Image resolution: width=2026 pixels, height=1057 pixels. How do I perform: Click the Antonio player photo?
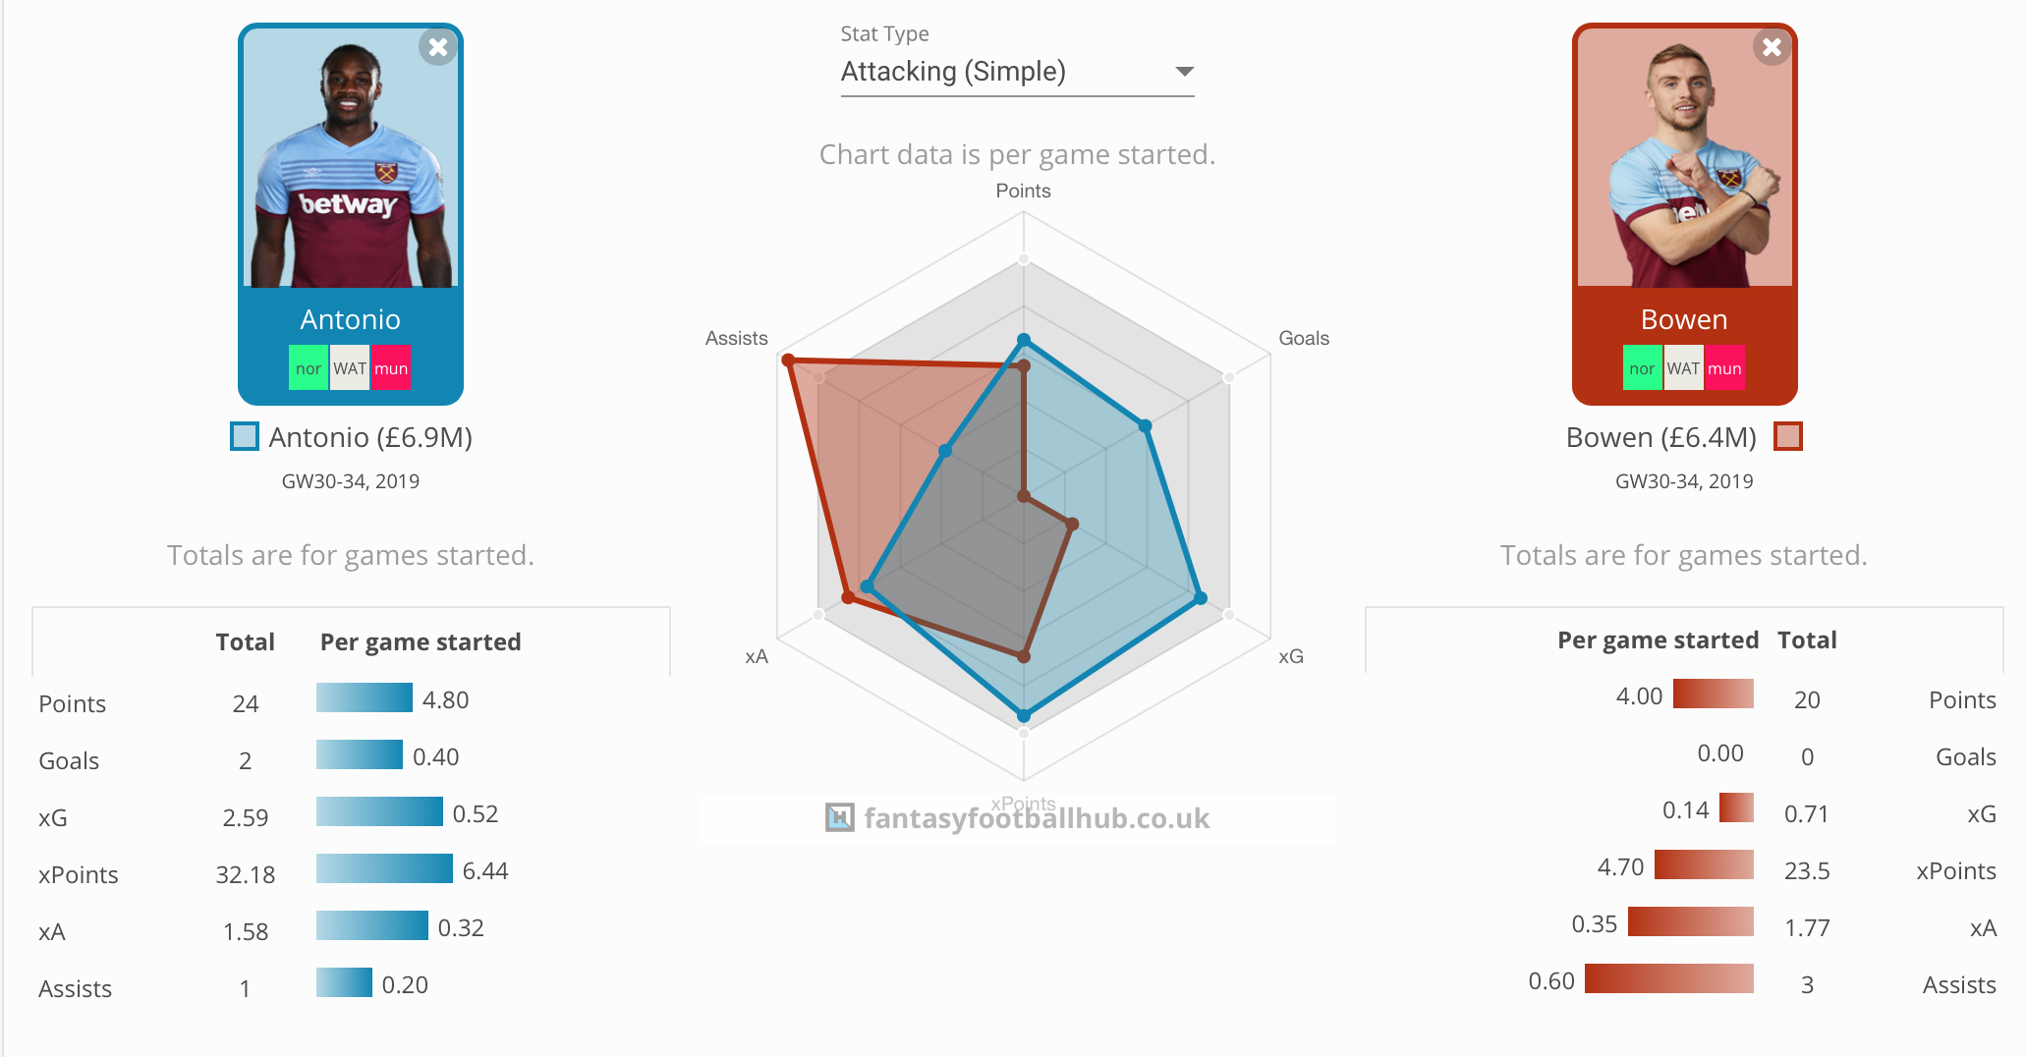coord(351,157)
